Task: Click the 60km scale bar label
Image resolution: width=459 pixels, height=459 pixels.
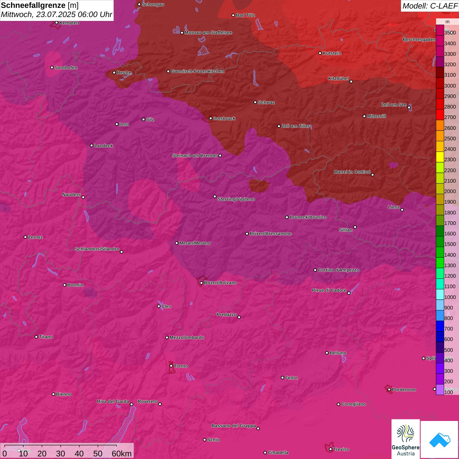Action: coord(122,453)
